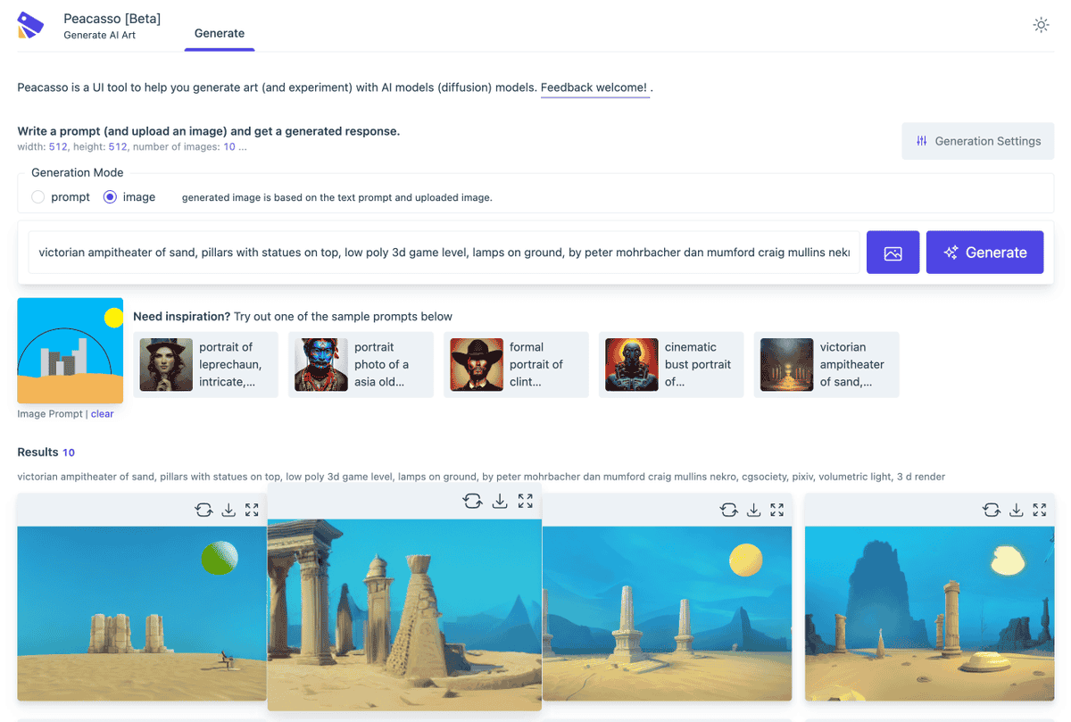Download the second result image

pos(500,502)
